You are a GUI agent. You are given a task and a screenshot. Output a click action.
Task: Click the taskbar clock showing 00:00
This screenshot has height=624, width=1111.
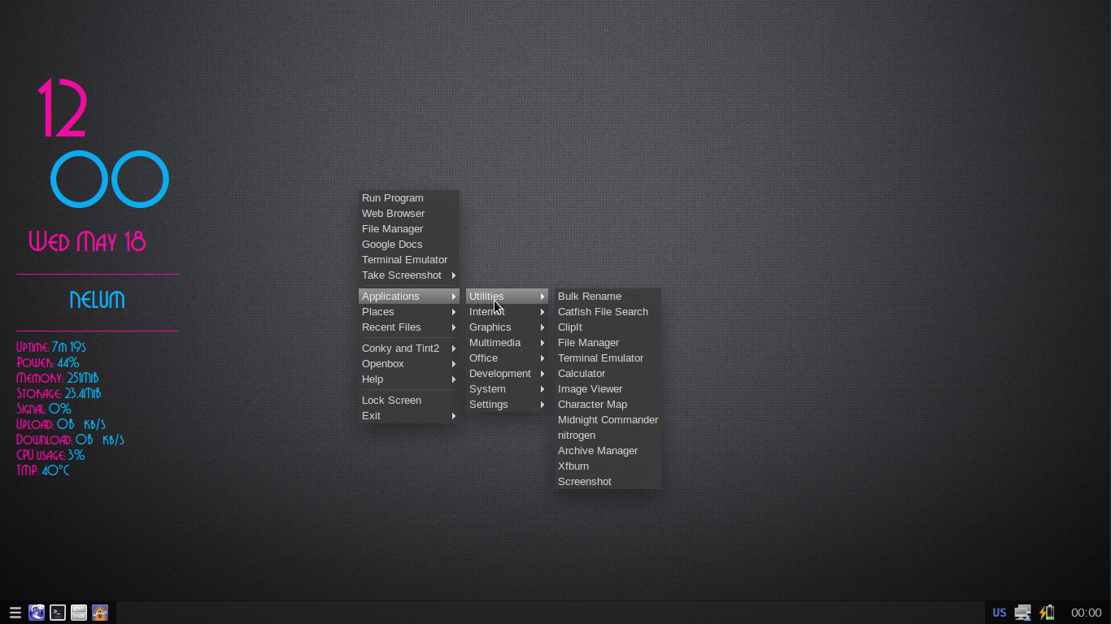click(x=1086, y=613)
